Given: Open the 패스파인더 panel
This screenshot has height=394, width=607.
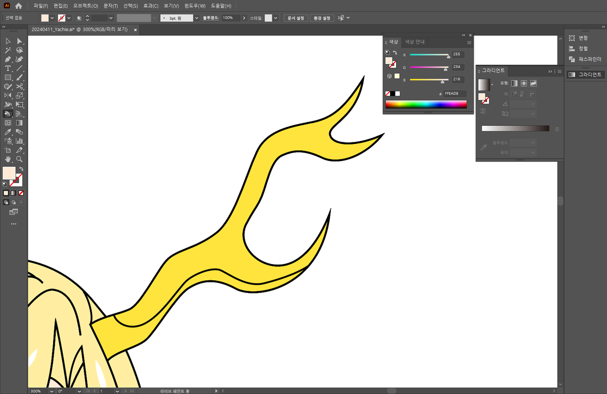Looking at the screenshot, I should pyautogui.click(x=585, y=59).
